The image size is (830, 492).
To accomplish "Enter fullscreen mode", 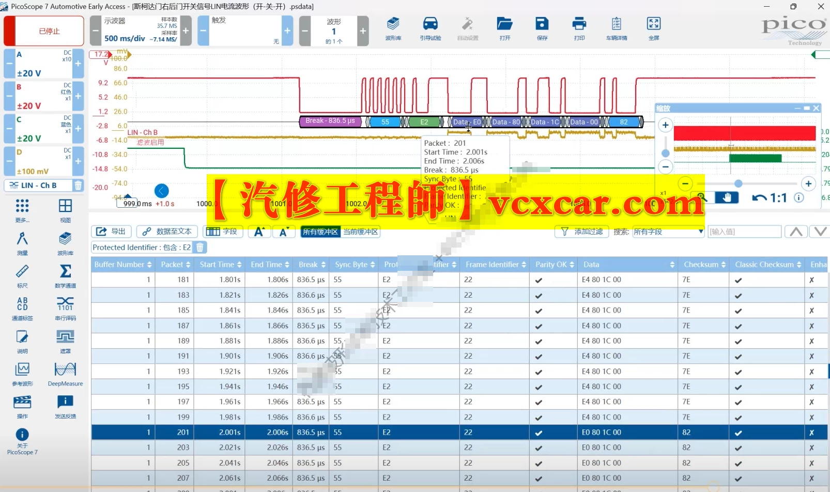I will [653, 28].
